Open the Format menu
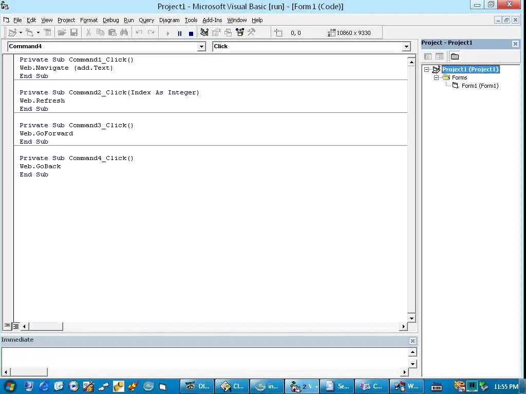Viewport: 526px width, 394px height. click(x=89, y=20)
